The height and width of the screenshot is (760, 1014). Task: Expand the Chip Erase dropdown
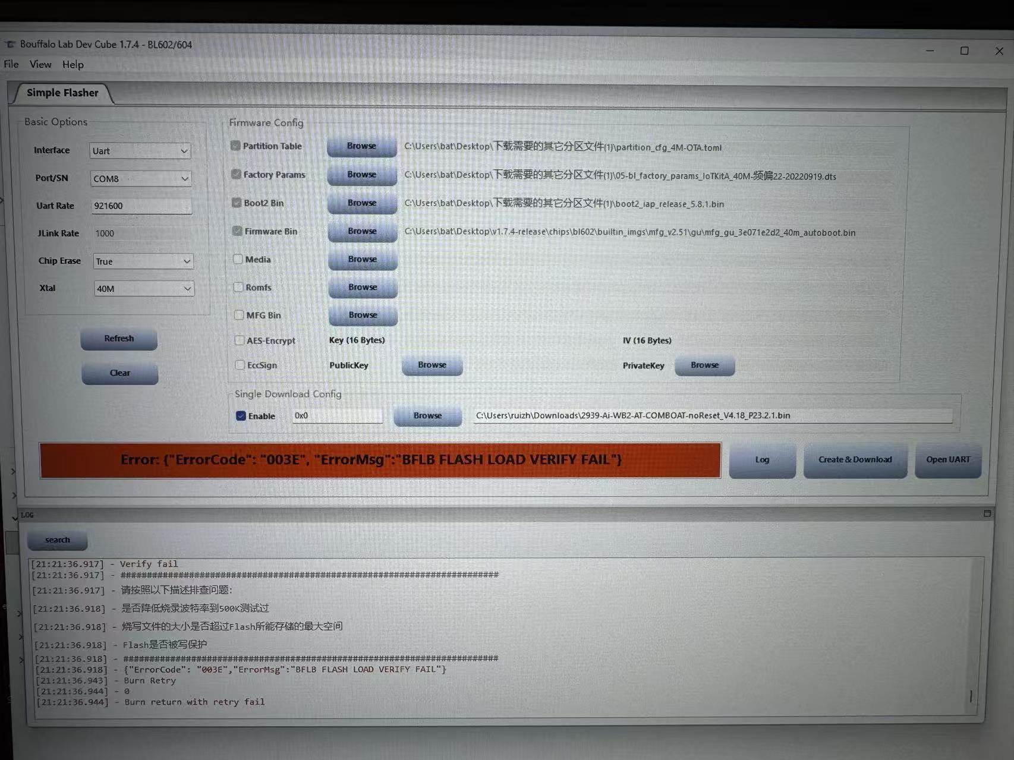(x=143, y=261)
